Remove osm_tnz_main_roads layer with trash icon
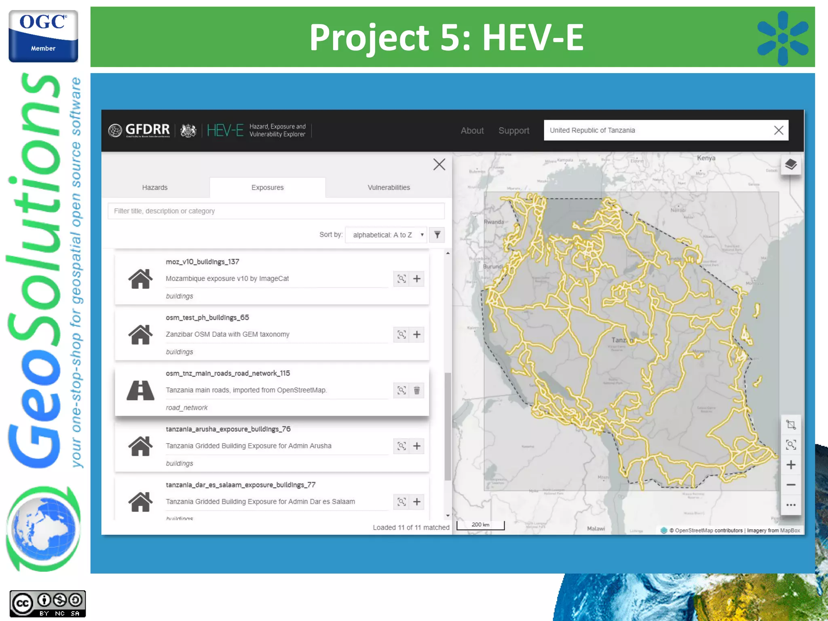This screenshot has width=828, height=621. pyautogui.click(x=417, y=390)
